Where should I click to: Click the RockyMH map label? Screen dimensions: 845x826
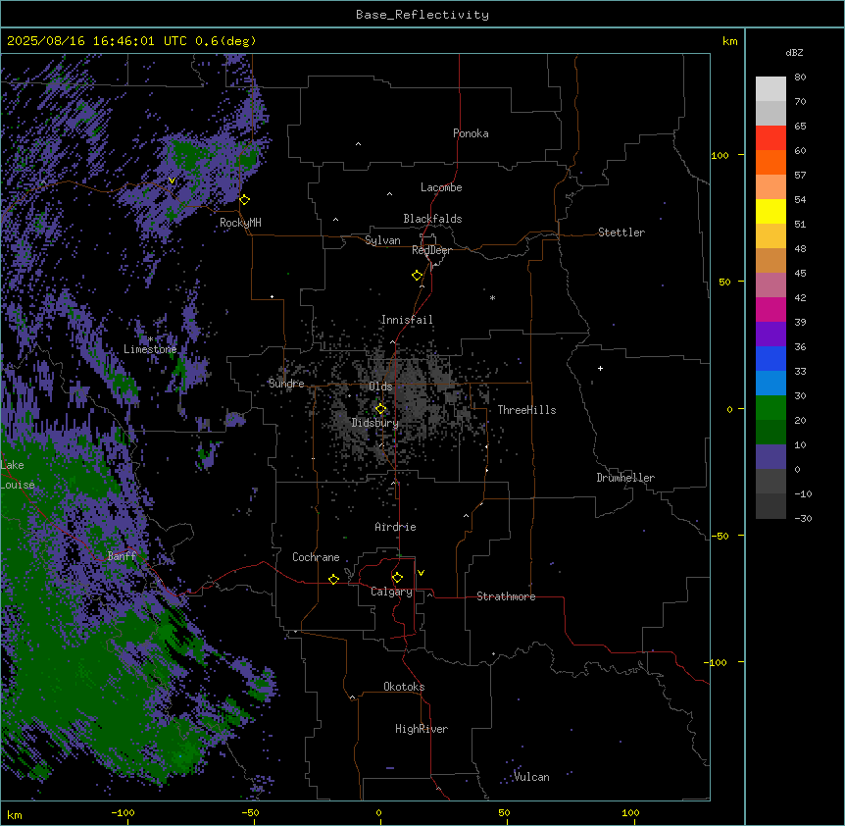pyautogui.click(x=240, y=223)
